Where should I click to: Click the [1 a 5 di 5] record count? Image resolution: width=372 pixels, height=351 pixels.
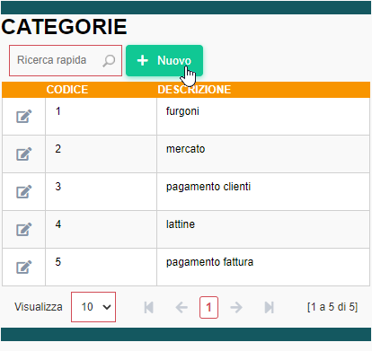coord(332,307)
